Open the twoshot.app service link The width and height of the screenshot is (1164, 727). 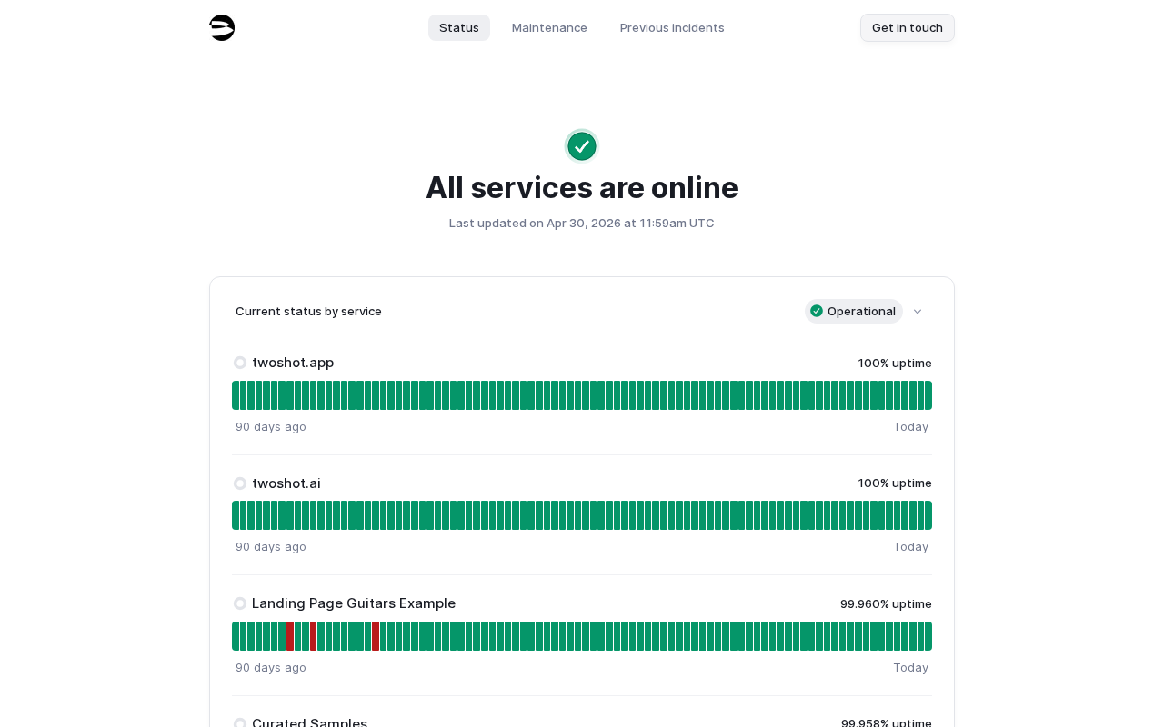click(x=293, y=363)
